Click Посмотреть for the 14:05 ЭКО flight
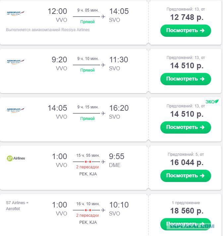Screen dimensions: 223x236 click(186, 127)
